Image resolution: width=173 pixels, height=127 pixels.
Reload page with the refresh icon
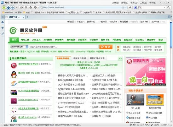(21, 7)
